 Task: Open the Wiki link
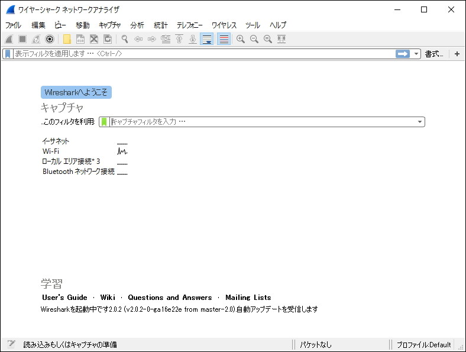[108, 298]
